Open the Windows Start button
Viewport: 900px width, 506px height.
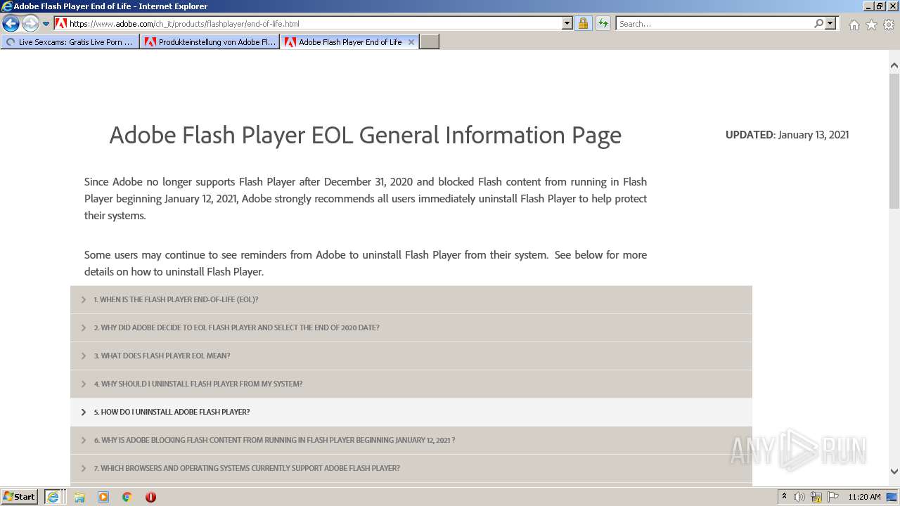[19, 496]
